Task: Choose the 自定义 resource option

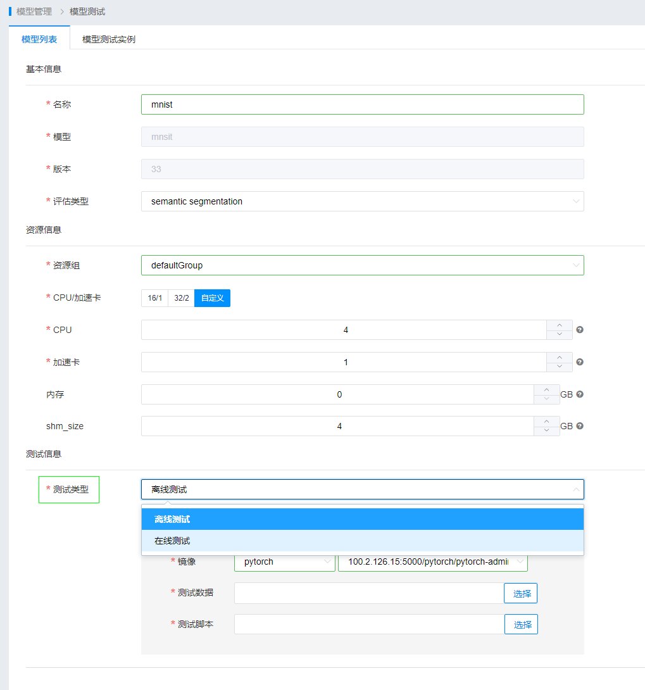Action: (x=212, y=298)
